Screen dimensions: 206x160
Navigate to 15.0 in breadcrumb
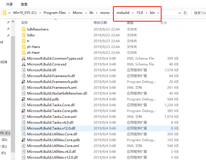(x=140, y=13)
